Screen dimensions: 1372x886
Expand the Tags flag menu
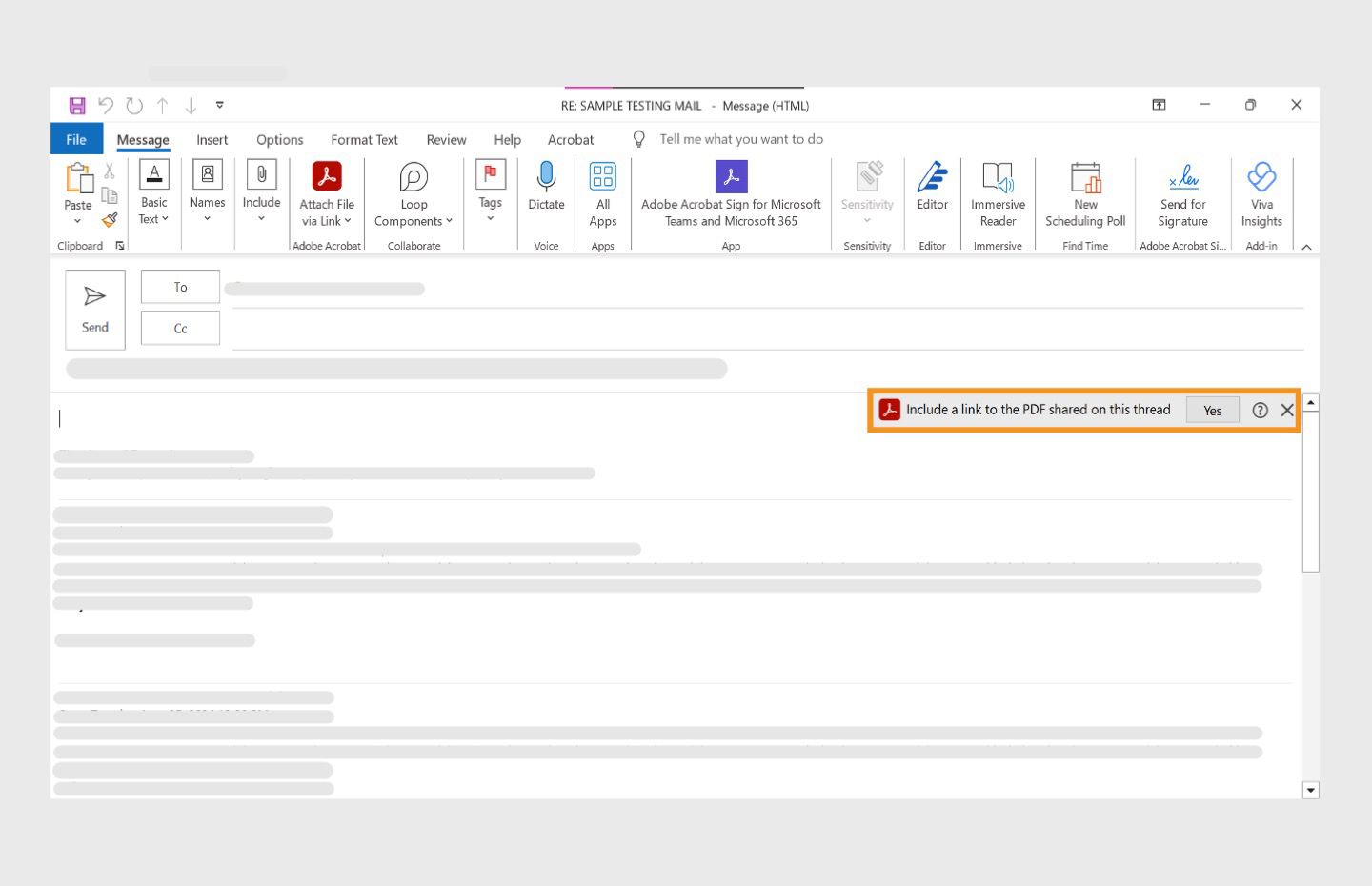490,193
